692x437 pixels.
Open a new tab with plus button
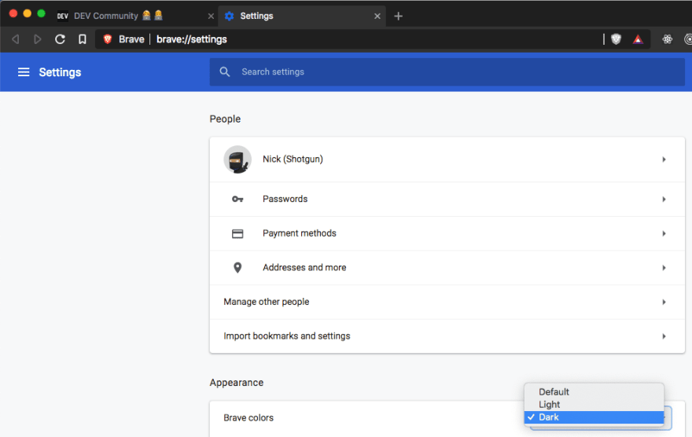point(398,16)
